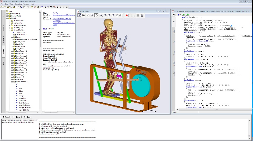Screen dimensions: 253x141
Task: Switch to the Operations side tab
Action: click(3, 40)
